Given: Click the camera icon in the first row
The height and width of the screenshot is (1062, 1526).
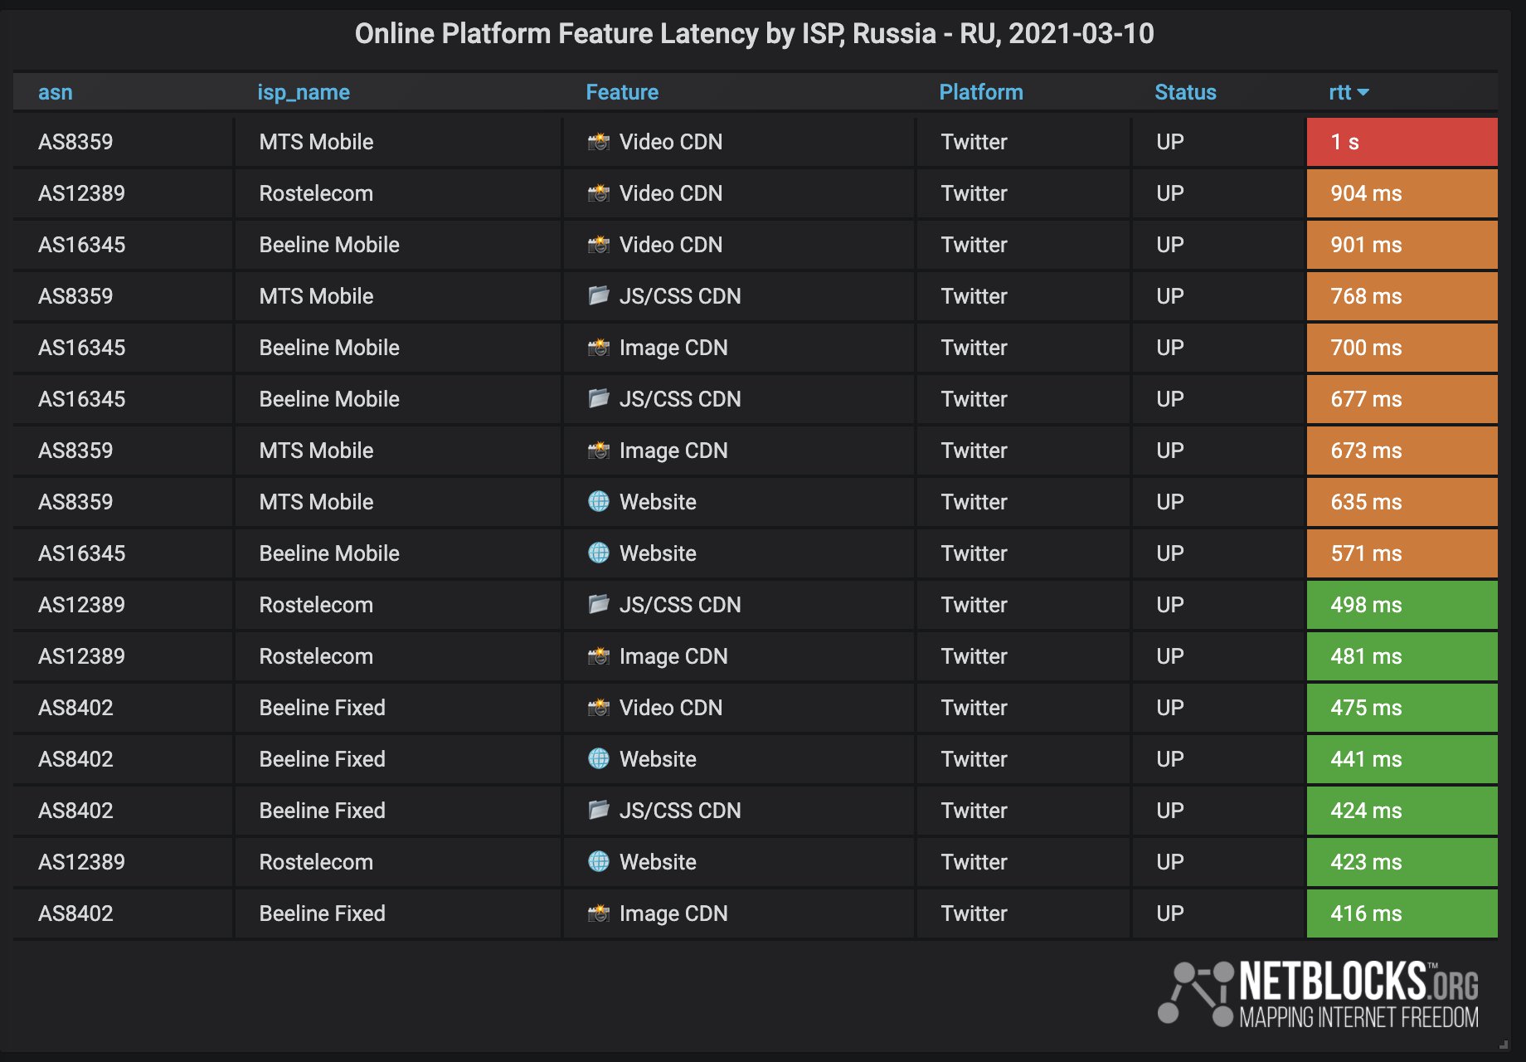Looking at the screenshot, I should coord(598,142).
